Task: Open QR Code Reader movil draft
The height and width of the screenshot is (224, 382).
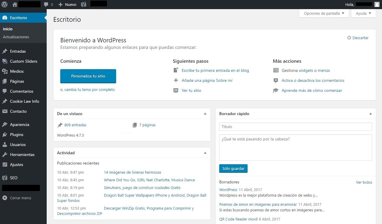Action: click(238, 219)
